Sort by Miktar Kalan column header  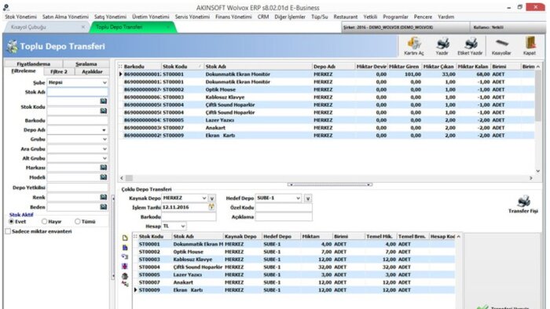click(473, 67)
